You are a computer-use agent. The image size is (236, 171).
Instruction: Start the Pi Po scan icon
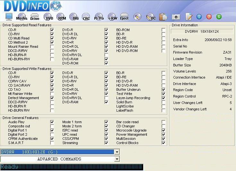99,17
